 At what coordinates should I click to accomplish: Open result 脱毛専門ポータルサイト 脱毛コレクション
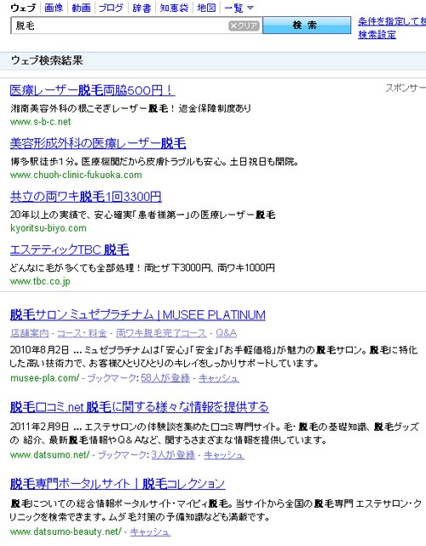pyautogui.click(x=118, y=484)
